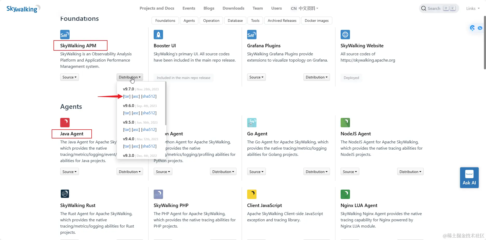Go to the Events page
The width and height of the screenshot is (486, 240).
point(189,8)
